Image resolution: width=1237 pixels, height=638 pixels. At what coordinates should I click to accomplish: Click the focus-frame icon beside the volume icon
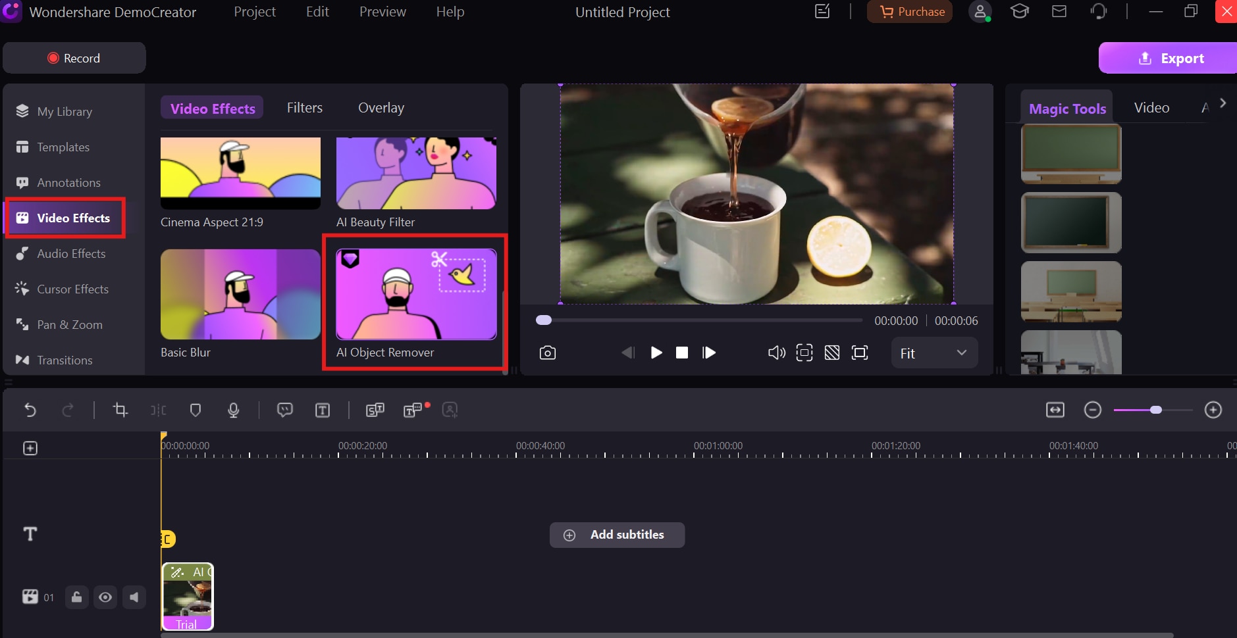(x=804, y=353)
